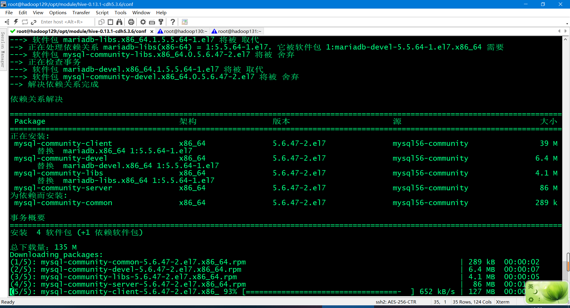570x308 pixels.
Task: Switch to the root@hadoop131 tab
Action: pos(237,31)
